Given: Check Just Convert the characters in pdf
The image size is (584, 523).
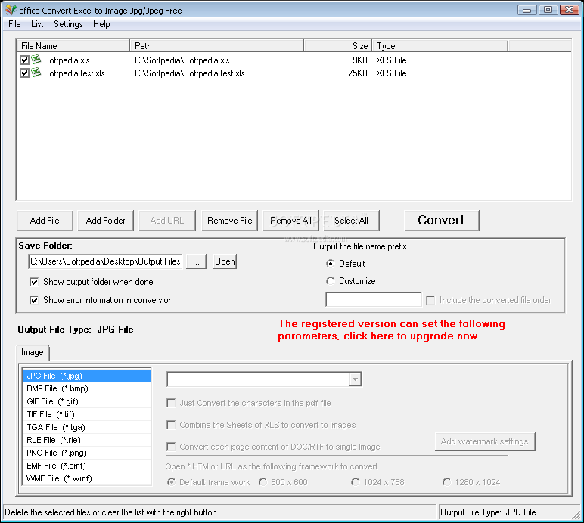Looking at the screenshot, I should (x=171, y=403).
